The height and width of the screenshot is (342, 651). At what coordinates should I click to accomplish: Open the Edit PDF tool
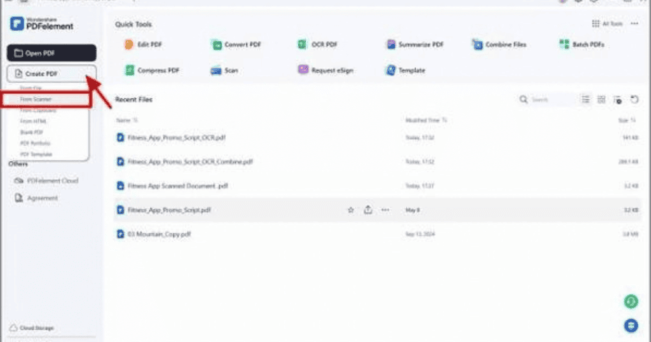click(x=143, y=44)
